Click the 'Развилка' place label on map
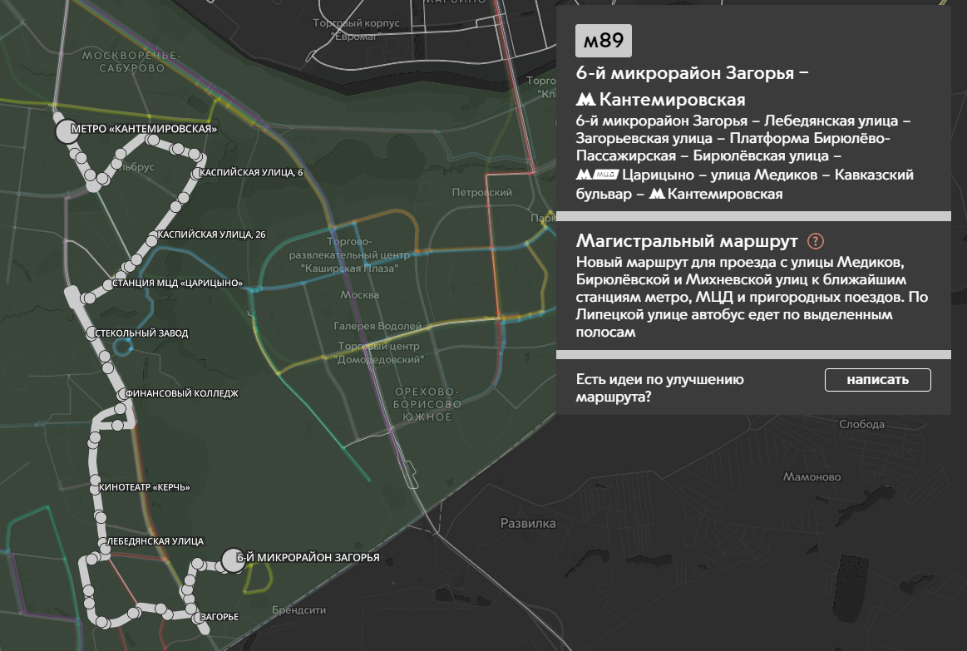Viewport: 967px width, 651px height. pos(528,524)
